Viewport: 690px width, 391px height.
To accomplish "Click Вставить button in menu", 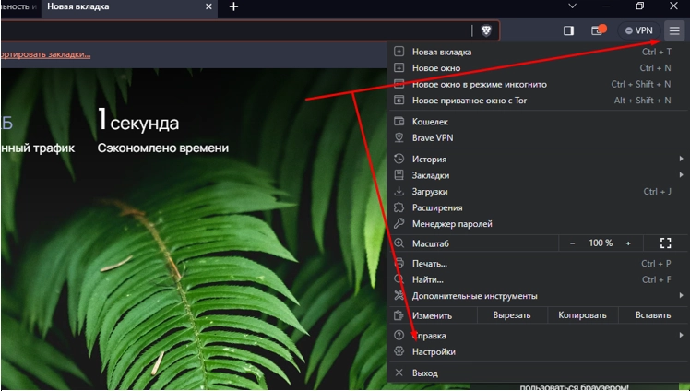I will tap(653, 315).
